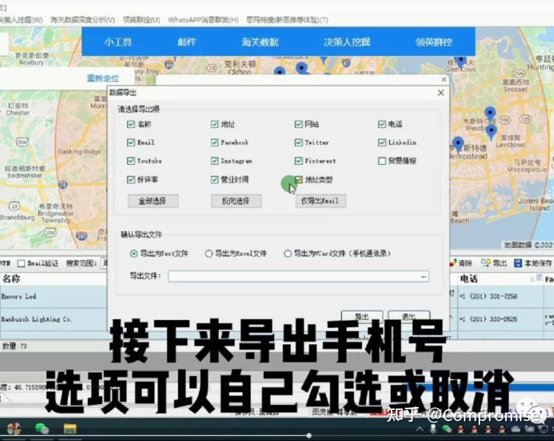554x441 pixels.
Task: Toggle the Email验证 checkbox in the main window
Action: click(21, 263)
